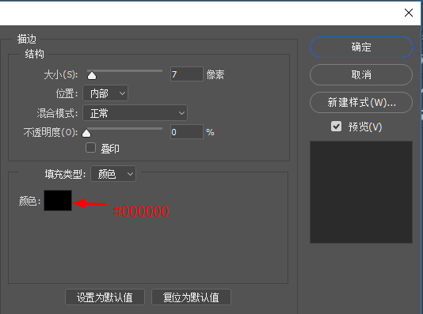Click the 像素 unit text

tap(215, 74)
